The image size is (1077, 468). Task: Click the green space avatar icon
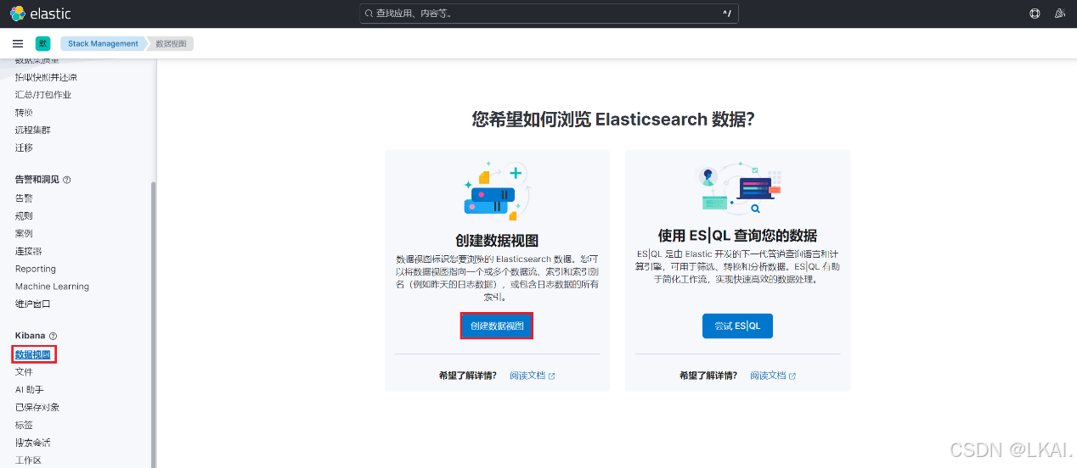(x=42, y=43)
